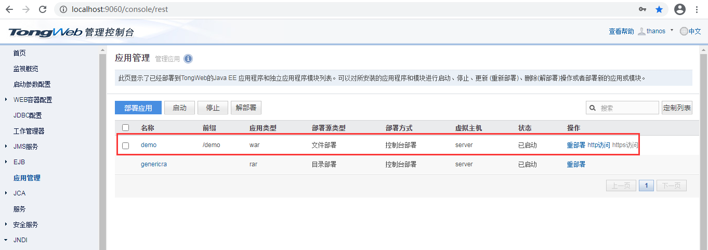Collapse the JNDI tree node
708x250 pixels.
click(x=6, y=240)
